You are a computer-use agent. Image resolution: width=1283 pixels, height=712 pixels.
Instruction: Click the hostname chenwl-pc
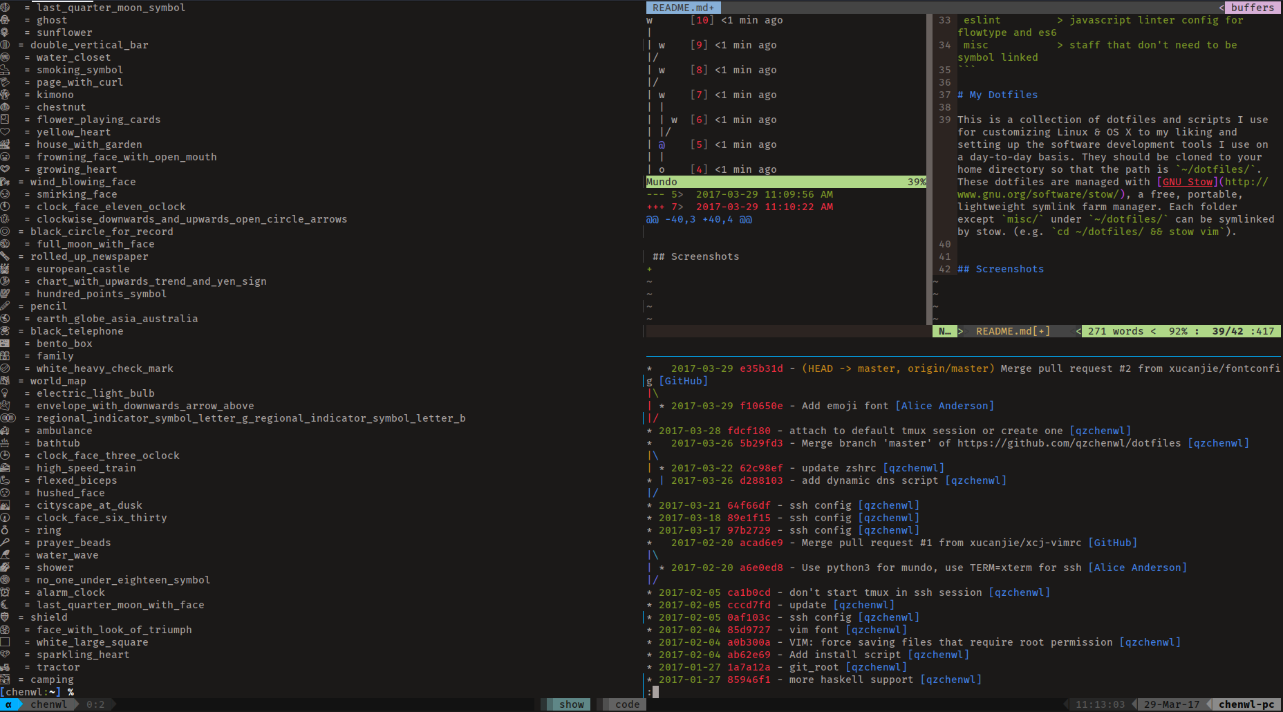[1246, 704]
